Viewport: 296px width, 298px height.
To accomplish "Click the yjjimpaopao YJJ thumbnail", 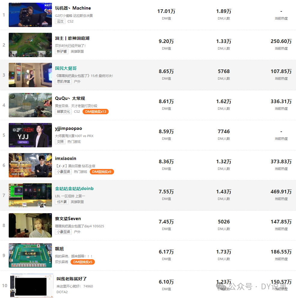I will [x=30, y=135].
